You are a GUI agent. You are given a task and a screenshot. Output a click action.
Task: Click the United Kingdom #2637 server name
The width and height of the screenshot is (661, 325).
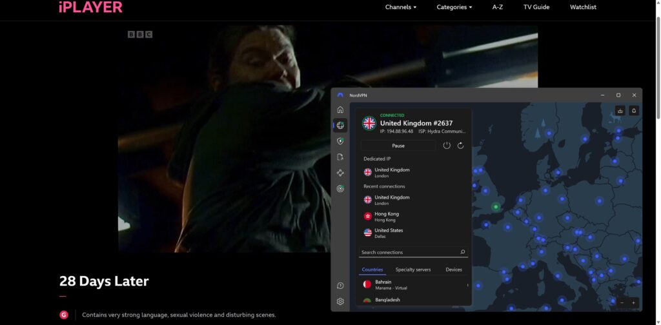[x=416, y=123]
